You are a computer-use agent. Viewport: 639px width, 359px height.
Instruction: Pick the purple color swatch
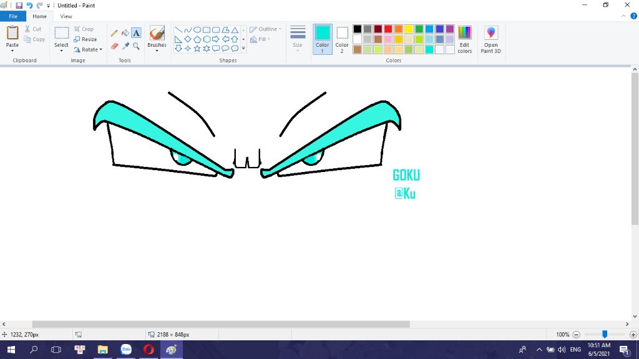coord(450,29)
